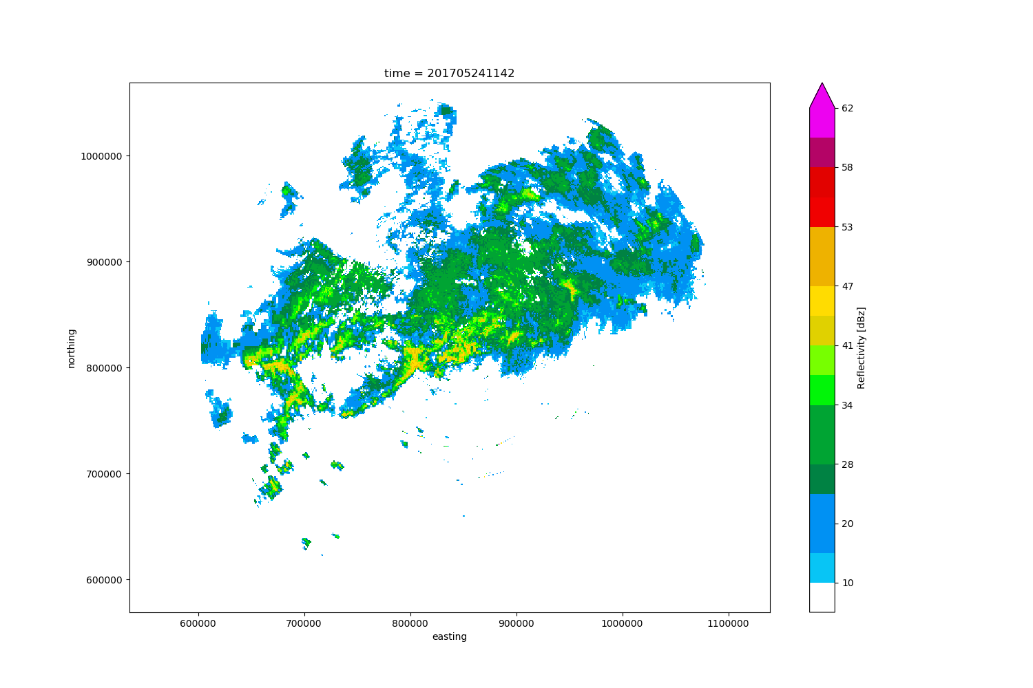
Task: Click the orange colorbar segment between 47 and 53
Action: pyautogui.click(x=822, y=257)
